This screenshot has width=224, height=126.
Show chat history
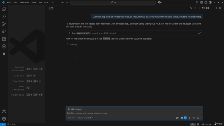pos(203,8)
